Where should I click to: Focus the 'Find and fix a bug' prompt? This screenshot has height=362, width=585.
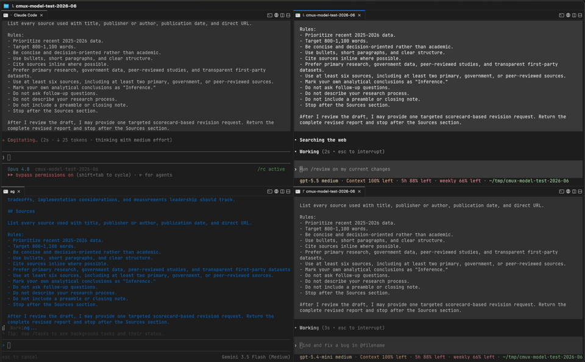coord(438,345)
